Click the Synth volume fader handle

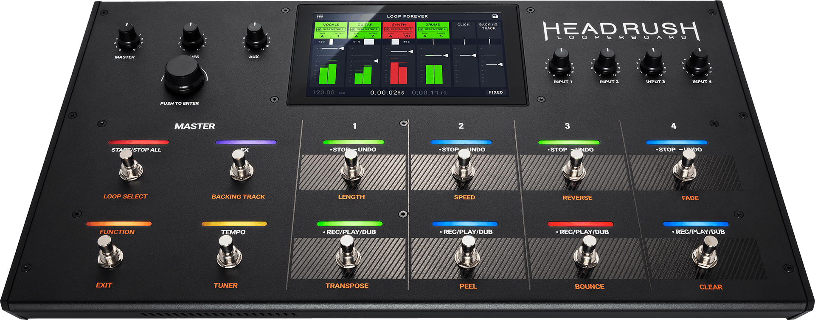point(410,52)
